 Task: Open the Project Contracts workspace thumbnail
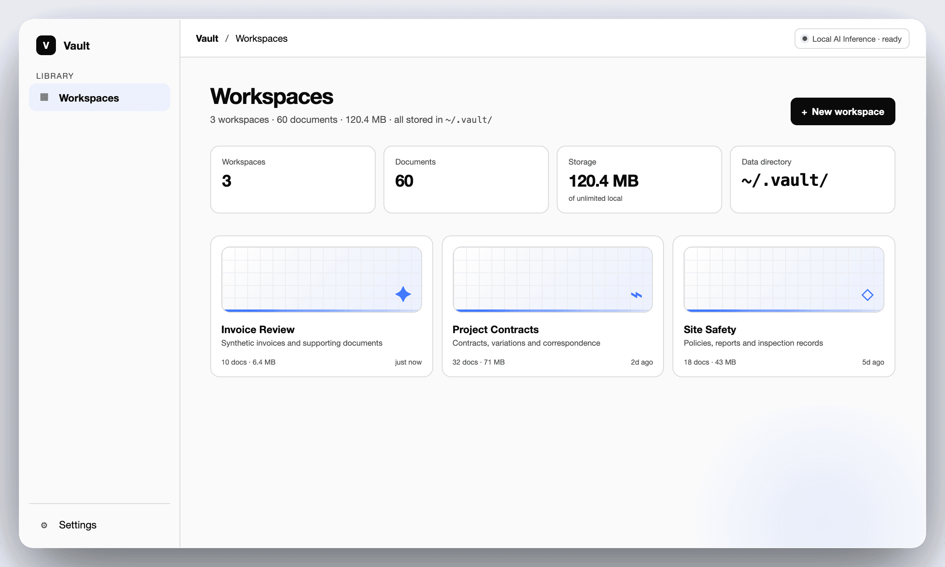pos(553,279)
